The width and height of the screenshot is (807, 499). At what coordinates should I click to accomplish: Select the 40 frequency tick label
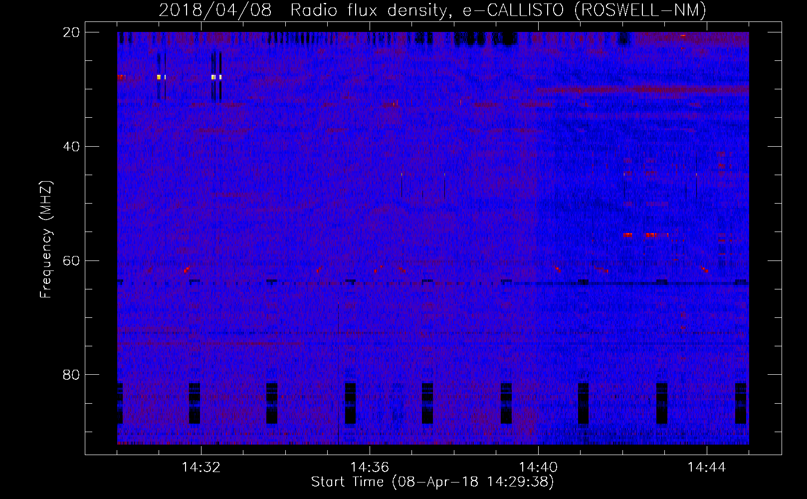71,147
